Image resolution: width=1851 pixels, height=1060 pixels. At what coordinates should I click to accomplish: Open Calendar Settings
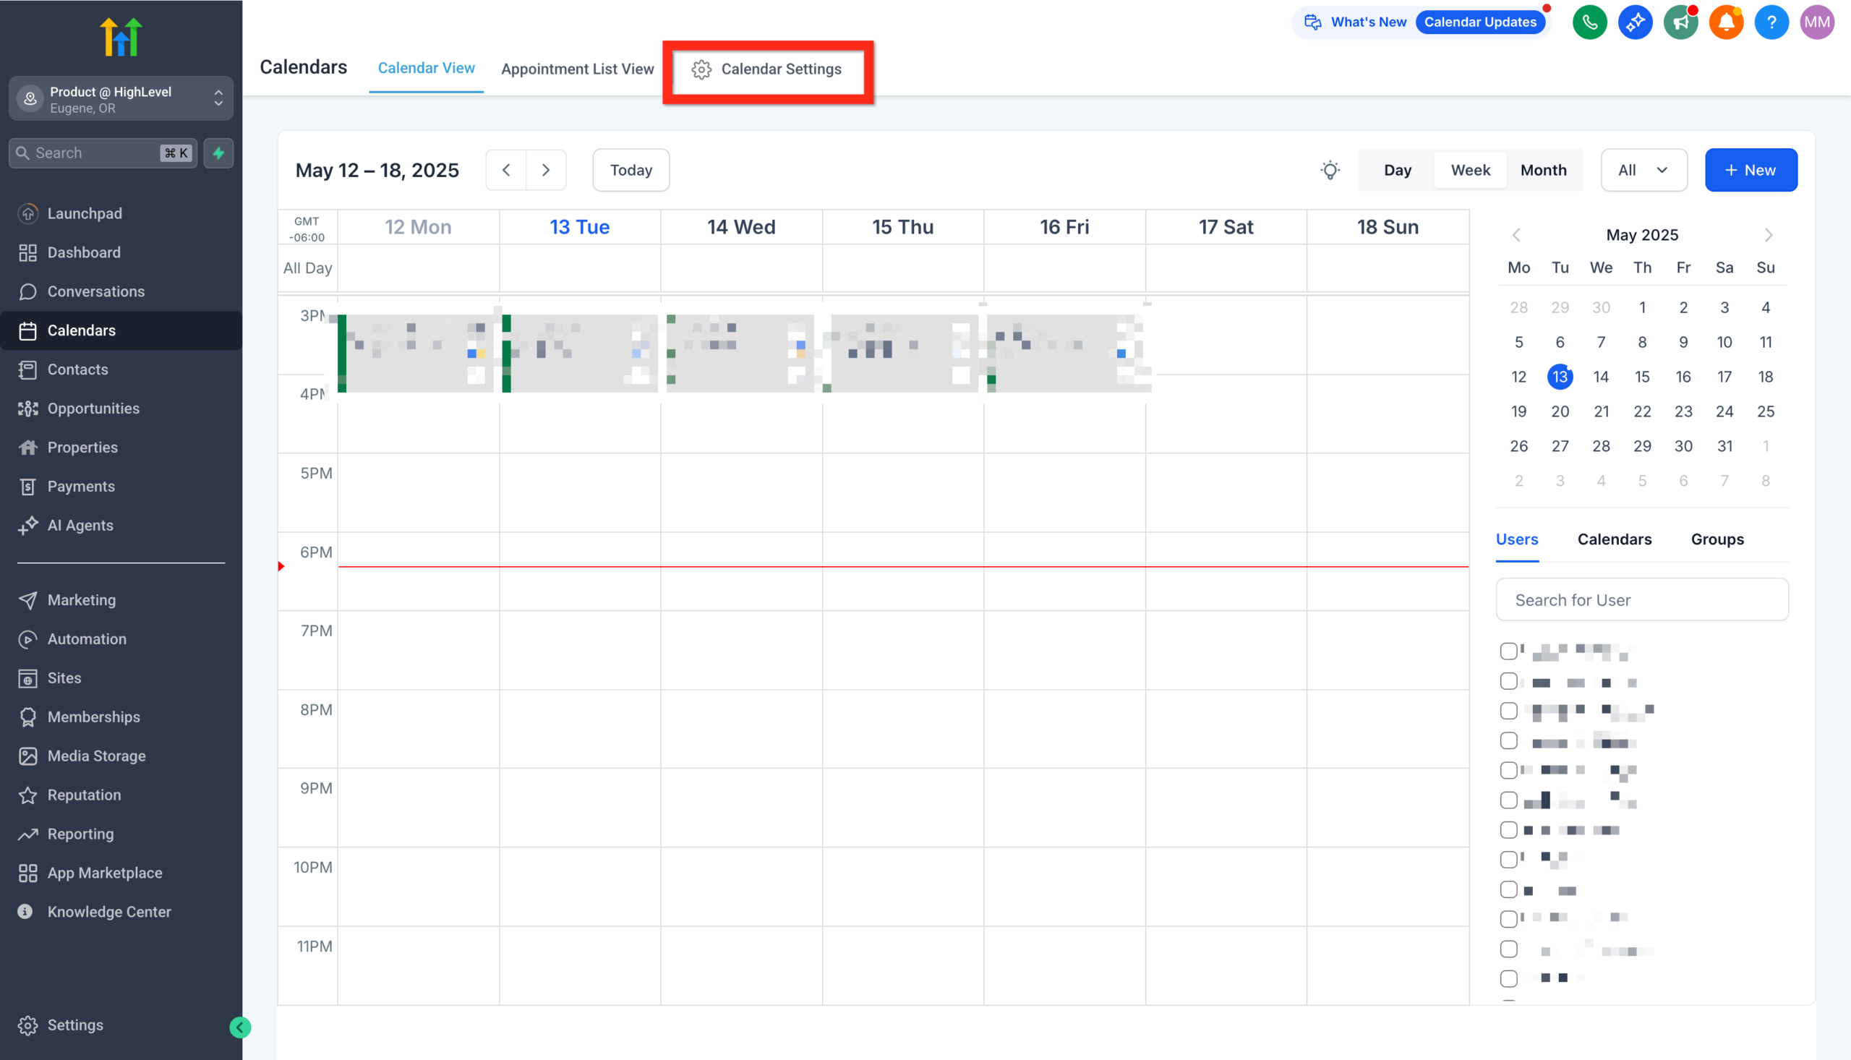click(x=769, y=70)
